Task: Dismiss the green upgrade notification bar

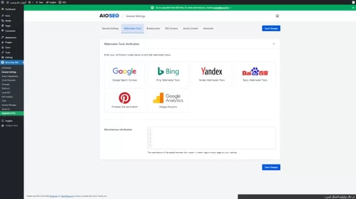Action: pos(353,8)
